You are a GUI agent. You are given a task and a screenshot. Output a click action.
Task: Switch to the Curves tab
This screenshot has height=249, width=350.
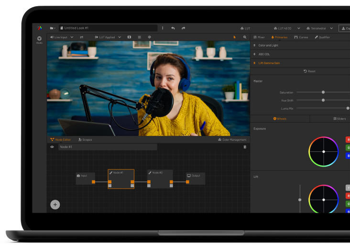pos(301,37)
